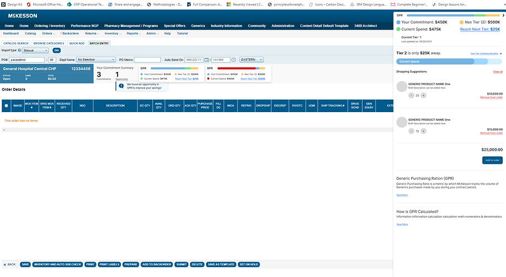
Task: Click the PO Memo input field
Action: [x=147, y=60]
